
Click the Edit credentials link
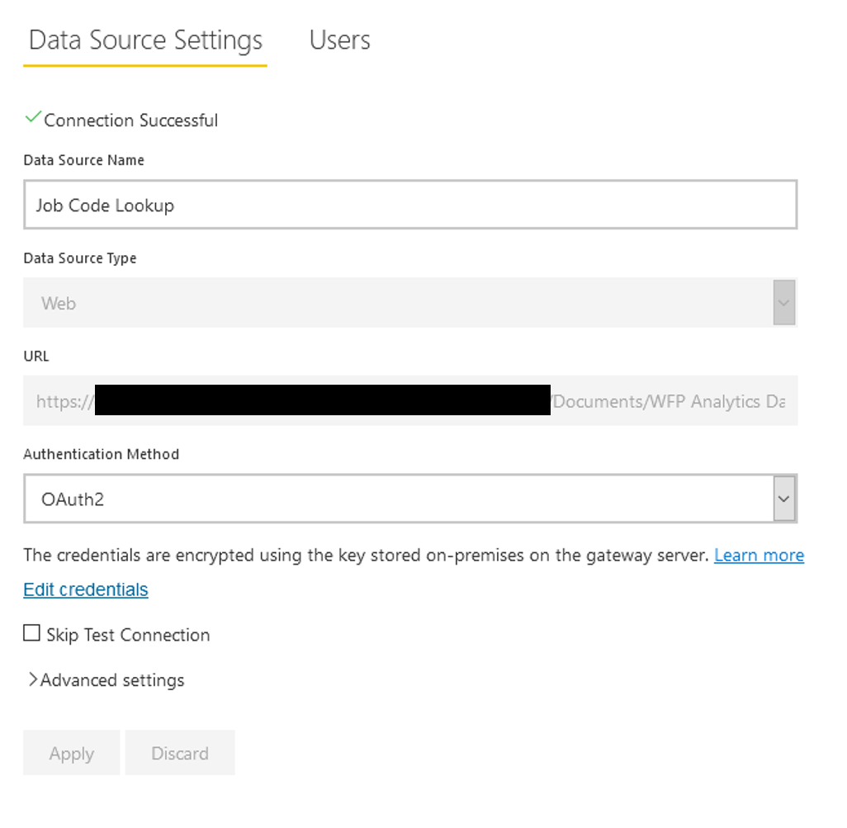(86, 589)
